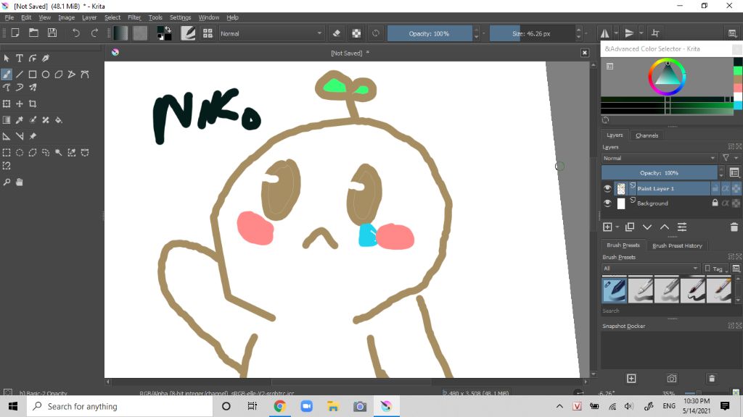This screenshot has width=743, height=417.
Task: Select the Transform tool
Action: click(x=7, y=104)
